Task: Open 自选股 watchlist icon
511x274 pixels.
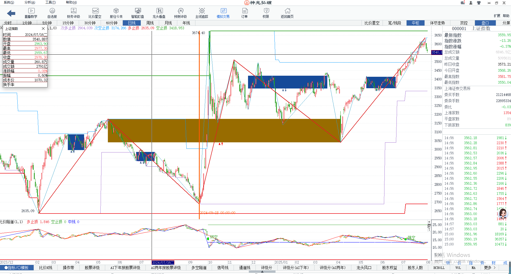Action: 52,11
